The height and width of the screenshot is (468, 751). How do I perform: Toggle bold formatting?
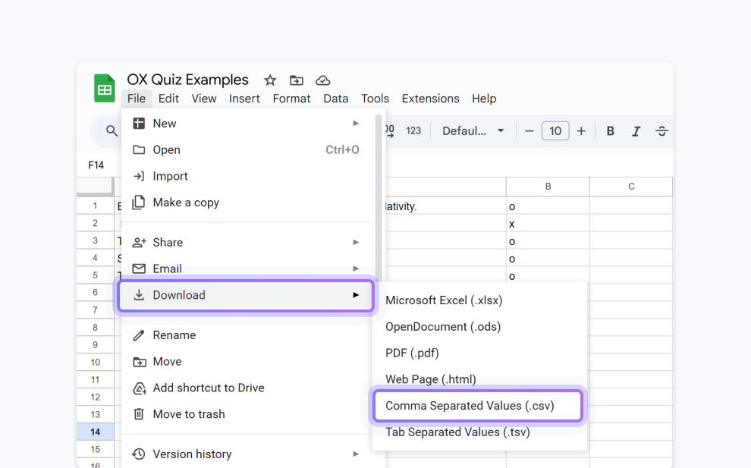pos(610,131)
